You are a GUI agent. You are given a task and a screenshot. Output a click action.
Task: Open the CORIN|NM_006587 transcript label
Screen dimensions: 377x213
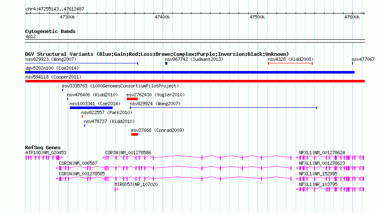tap(78, 163)
